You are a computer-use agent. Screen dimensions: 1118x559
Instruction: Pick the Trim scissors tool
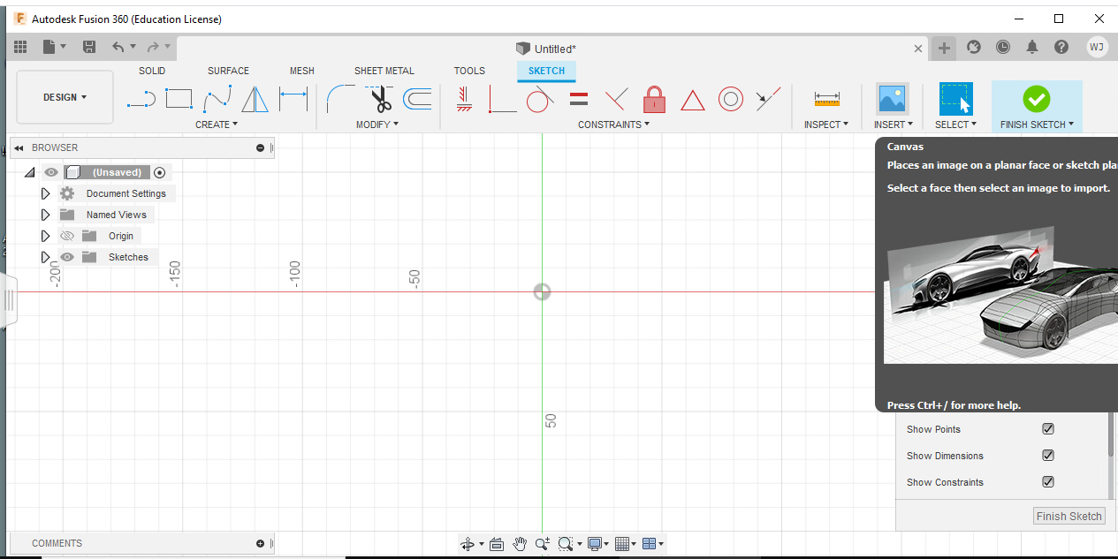pos(380,99)
